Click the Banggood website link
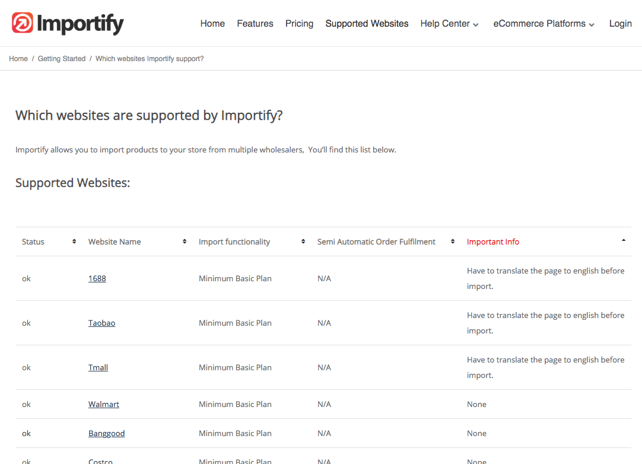642x464 pixels. coord(107,433)
